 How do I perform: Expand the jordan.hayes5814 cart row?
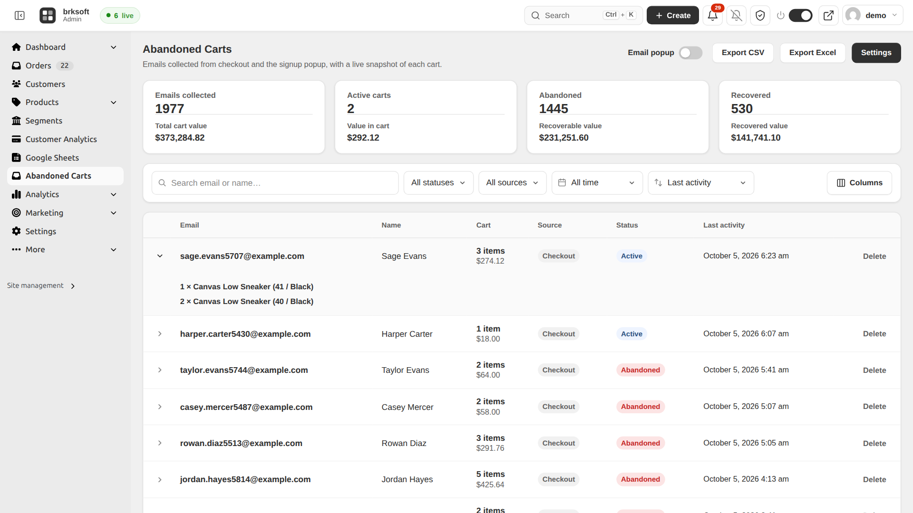tap(160, 480)
